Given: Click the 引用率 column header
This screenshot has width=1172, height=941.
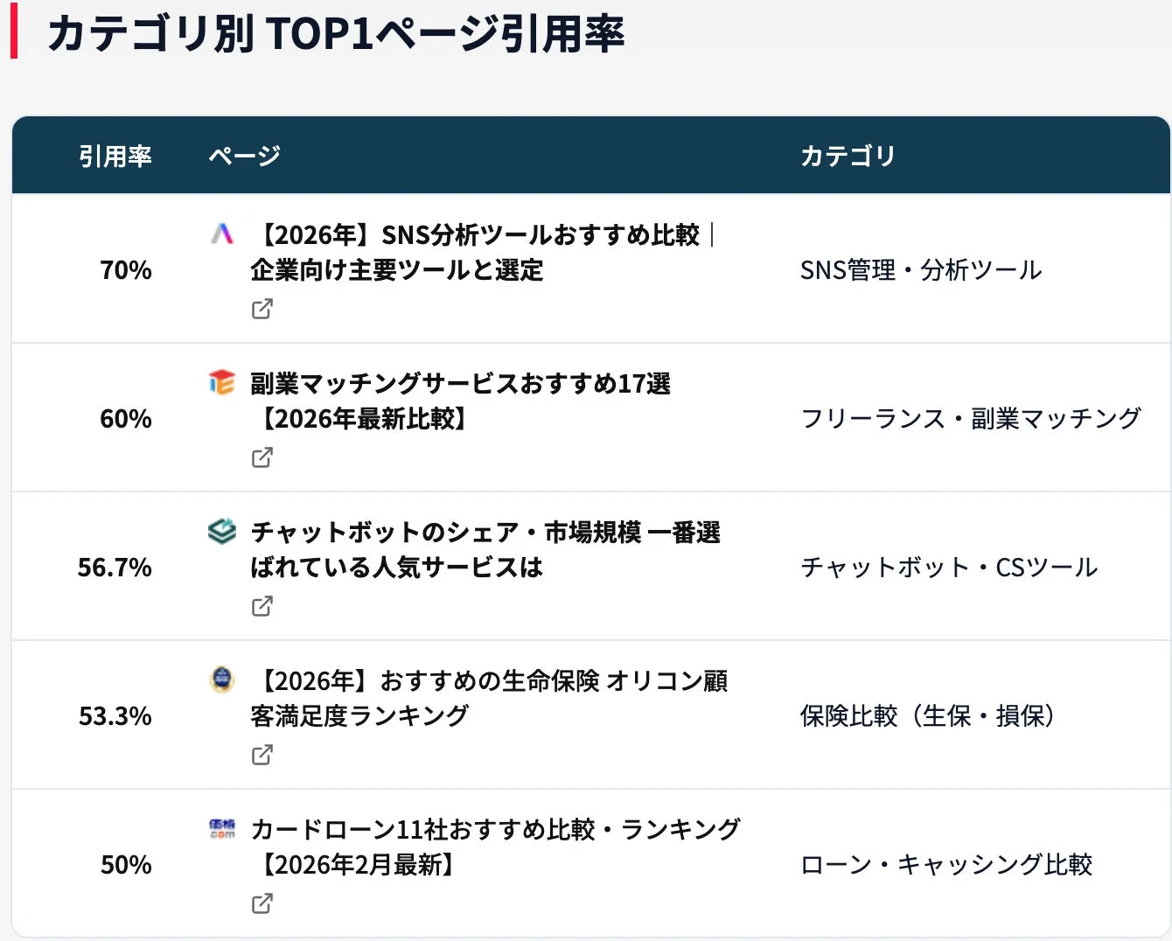Looking at the screenshot, I should [x=115, y=156].
